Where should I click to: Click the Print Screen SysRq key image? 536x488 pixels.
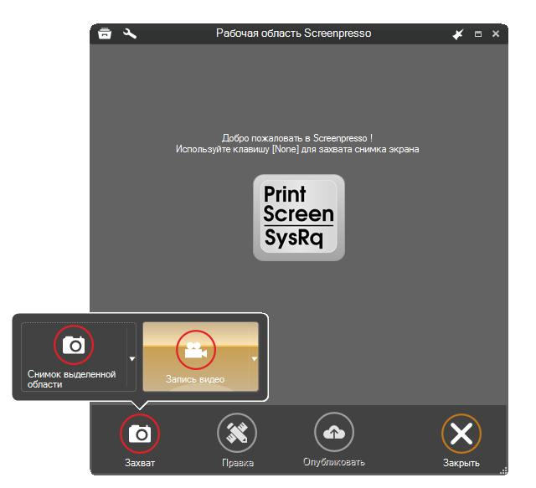coord(299,218)
